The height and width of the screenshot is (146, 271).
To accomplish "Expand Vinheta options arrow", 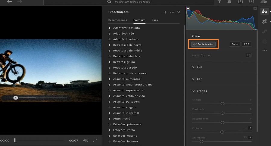I will (x=250, y=128).
